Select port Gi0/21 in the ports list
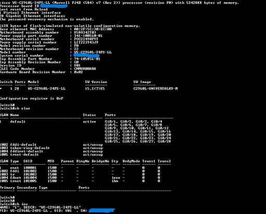This screenshot has width=266, height=214. point(111,138)
